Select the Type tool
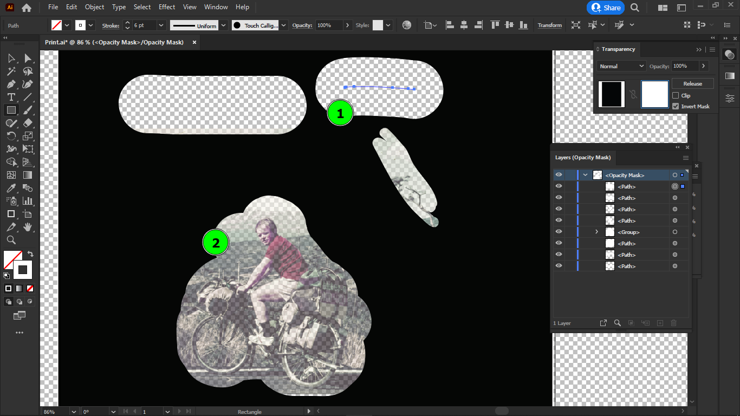 pos(12,96)
